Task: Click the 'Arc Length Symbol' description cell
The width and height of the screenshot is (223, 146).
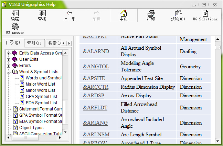Action: coord(147,135)
